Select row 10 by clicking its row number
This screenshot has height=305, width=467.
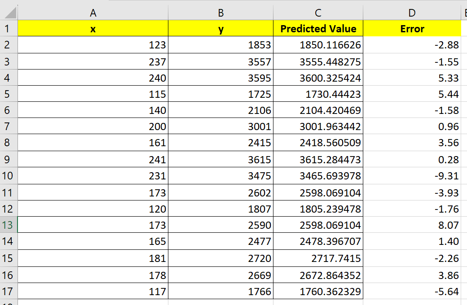(7, 176)
